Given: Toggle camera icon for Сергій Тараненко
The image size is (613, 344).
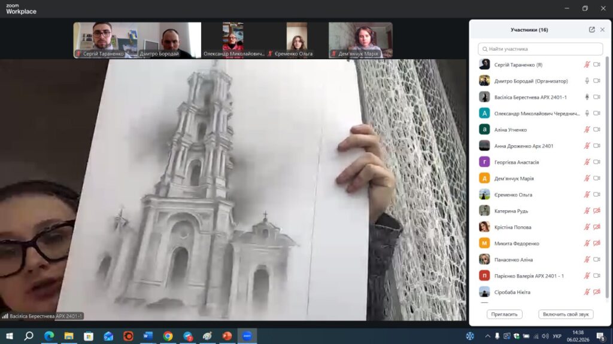Looking at the screenshot, I should click(597, 64).
